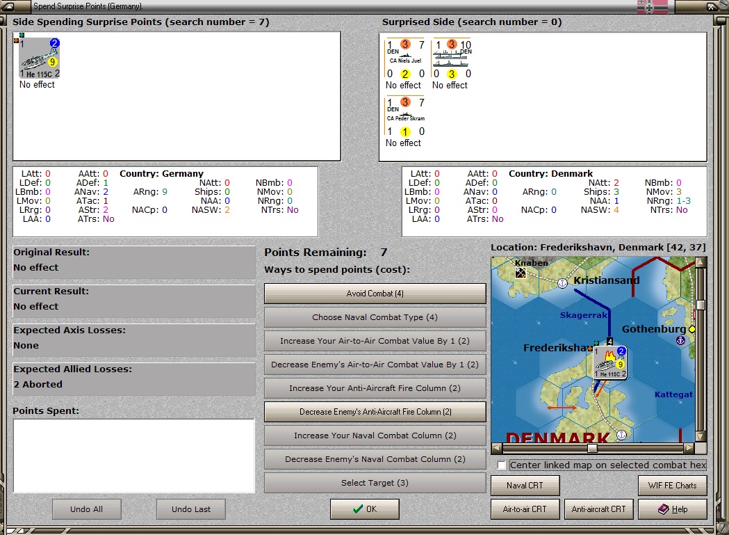The image size is (729, 535).
Task: Decrease Enemy's Anti-Aircraft Fire Column
Action: (375, 412)
